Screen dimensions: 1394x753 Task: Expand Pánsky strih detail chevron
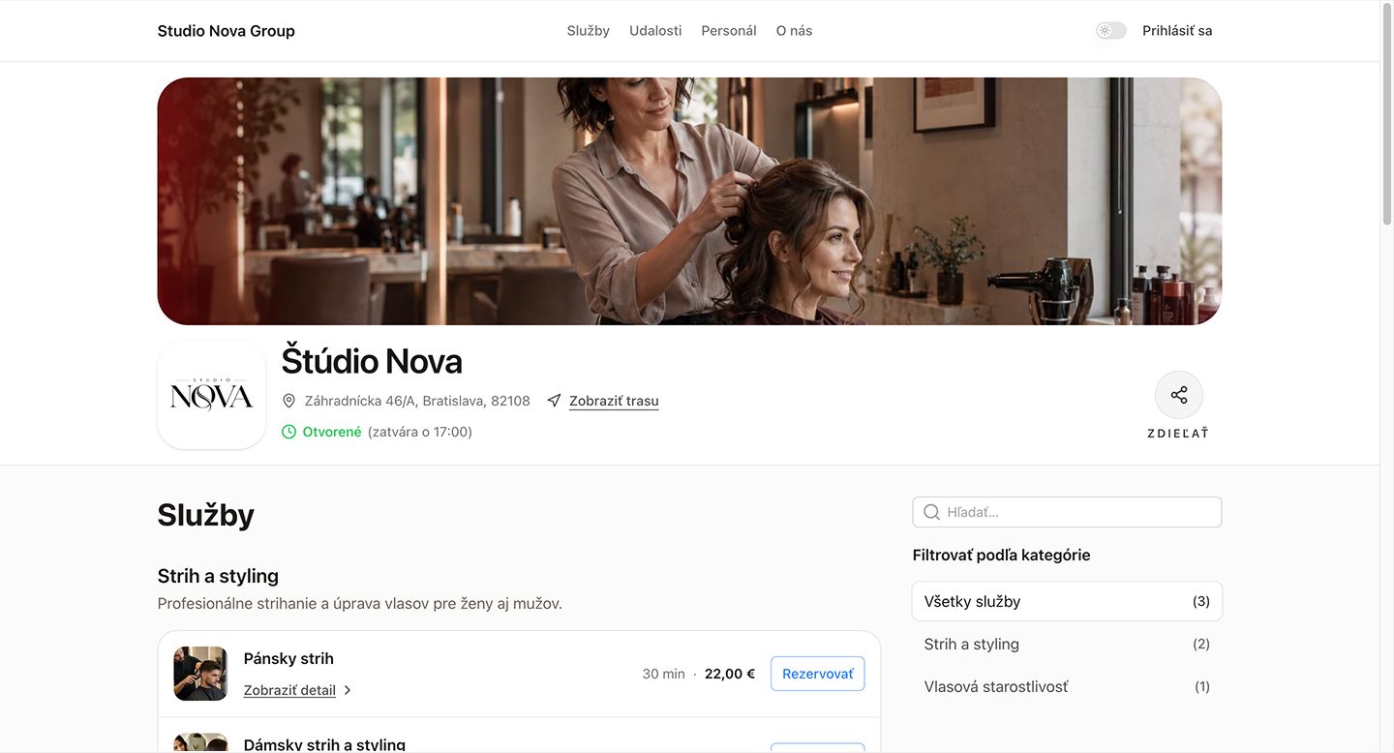[x=348, y=690]
